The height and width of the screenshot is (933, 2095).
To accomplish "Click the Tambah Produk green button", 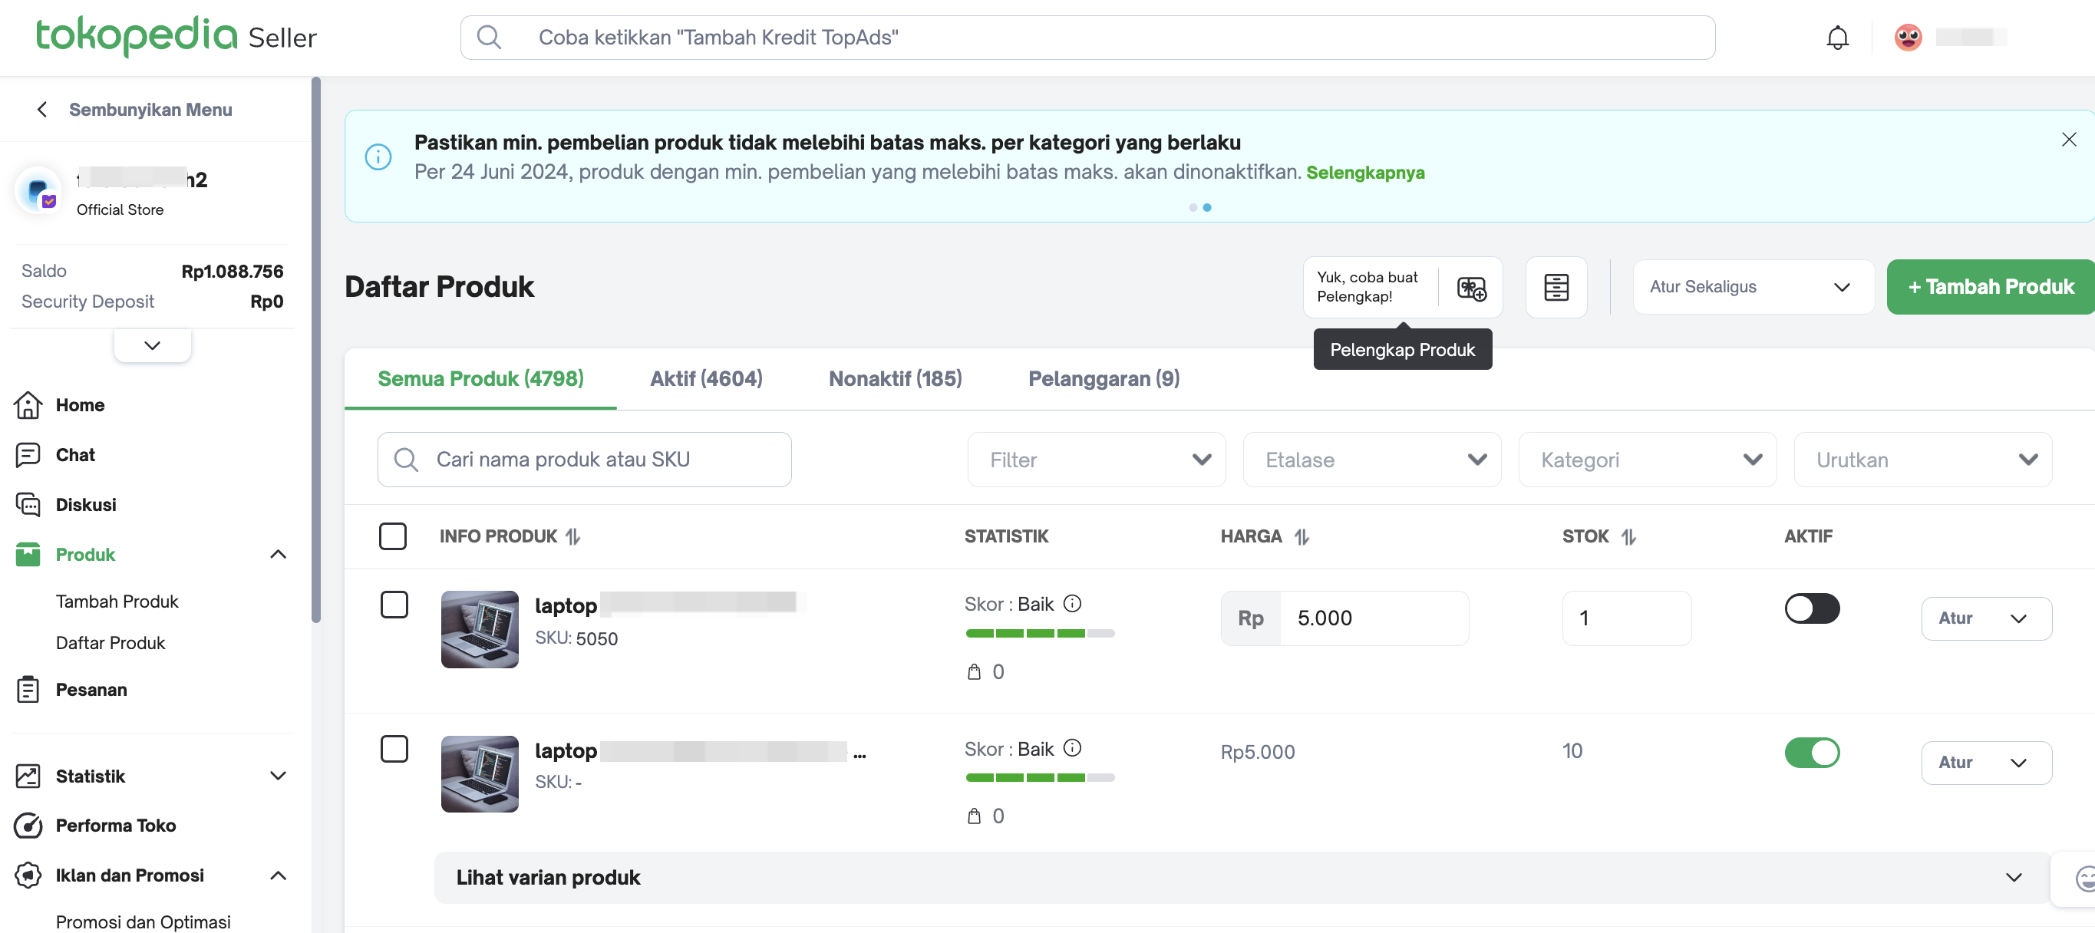I will [1990, 287].
